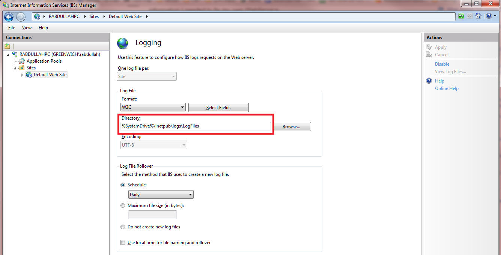Open the W3C Format dropdown

153,107
